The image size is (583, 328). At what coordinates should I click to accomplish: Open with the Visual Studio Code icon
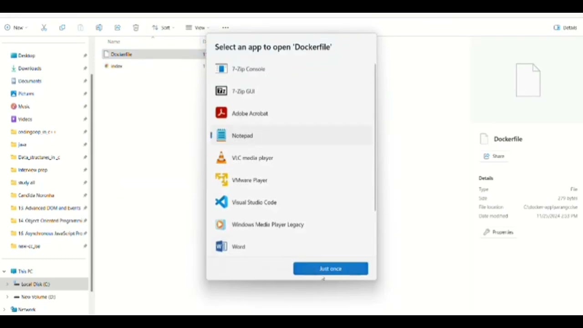pos(221,202)
